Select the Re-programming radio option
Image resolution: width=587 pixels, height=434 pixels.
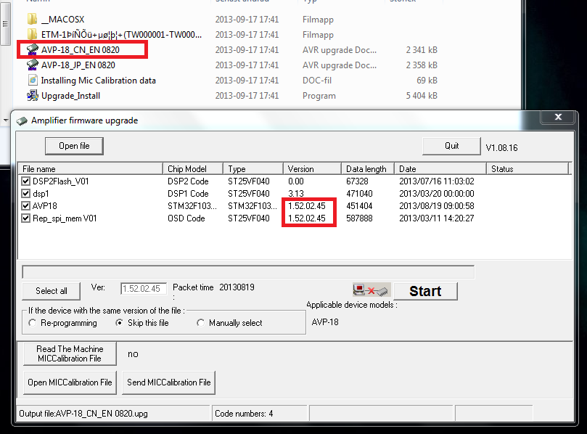pos(33,323)
